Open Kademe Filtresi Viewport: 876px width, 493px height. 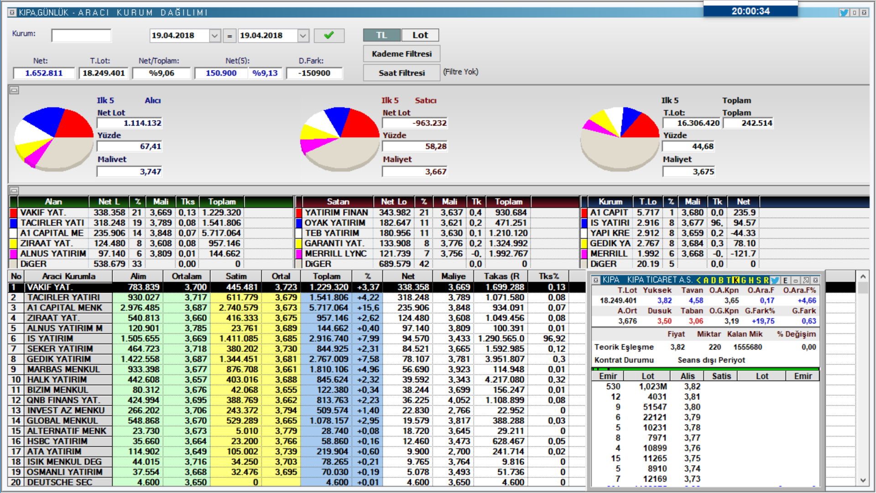point(401,54)
